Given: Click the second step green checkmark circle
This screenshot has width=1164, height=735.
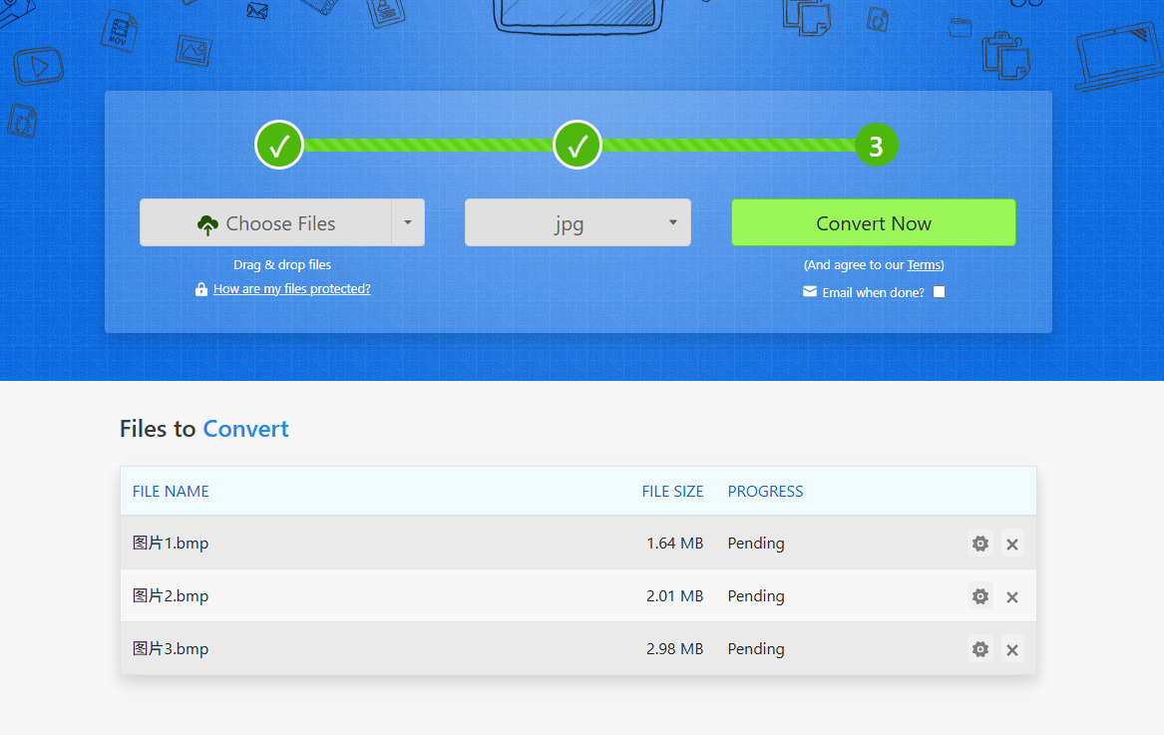Looking at the screenshot, I should [x=578, y=146].
